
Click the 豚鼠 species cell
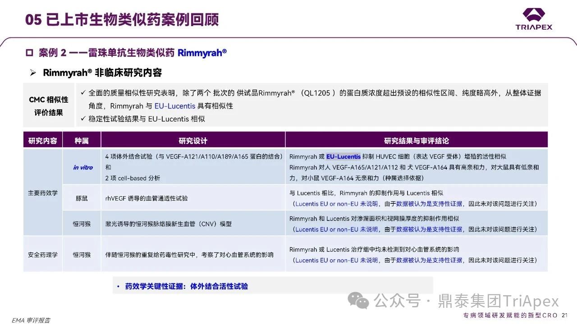(x=82, y=198)
